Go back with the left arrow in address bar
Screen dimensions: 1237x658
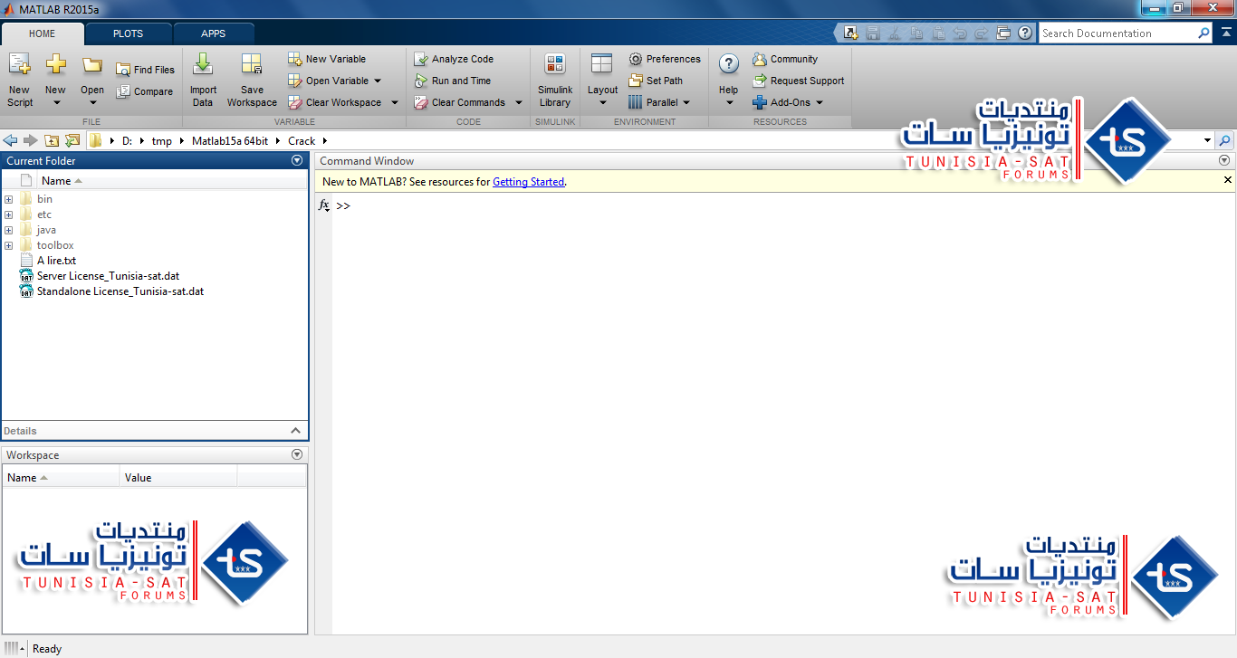coord(10,140)
